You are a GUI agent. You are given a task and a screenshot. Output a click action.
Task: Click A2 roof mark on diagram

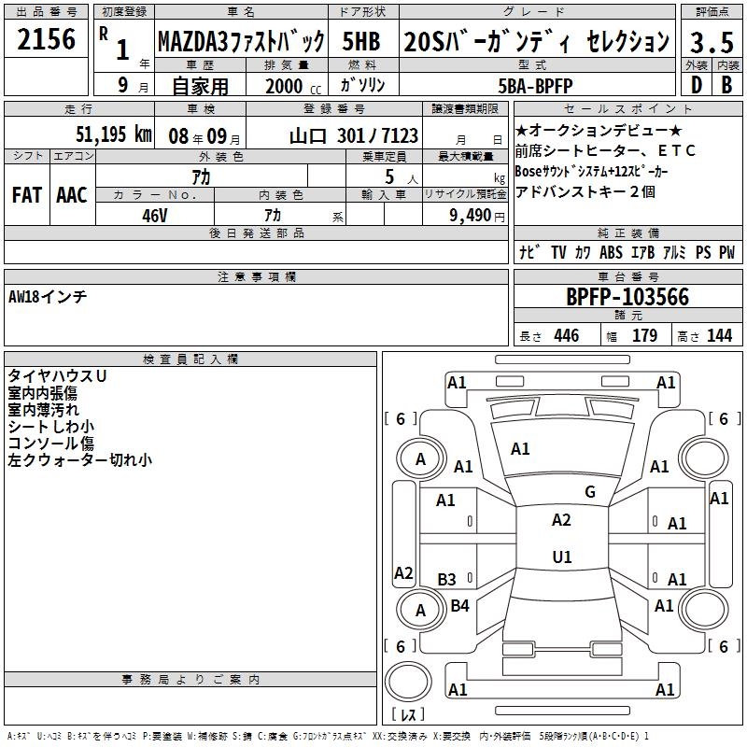tap(561, 520)
